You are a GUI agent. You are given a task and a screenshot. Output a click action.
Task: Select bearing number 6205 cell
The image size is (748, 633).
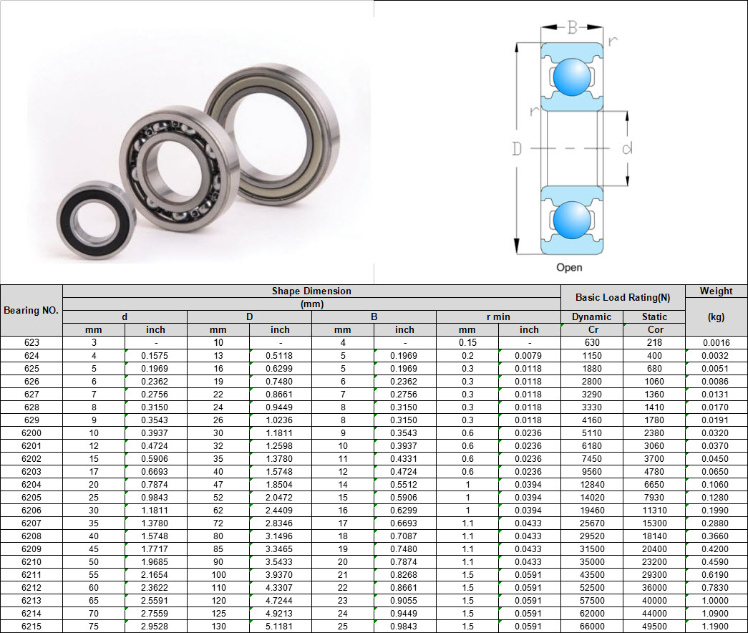[31, 498]
